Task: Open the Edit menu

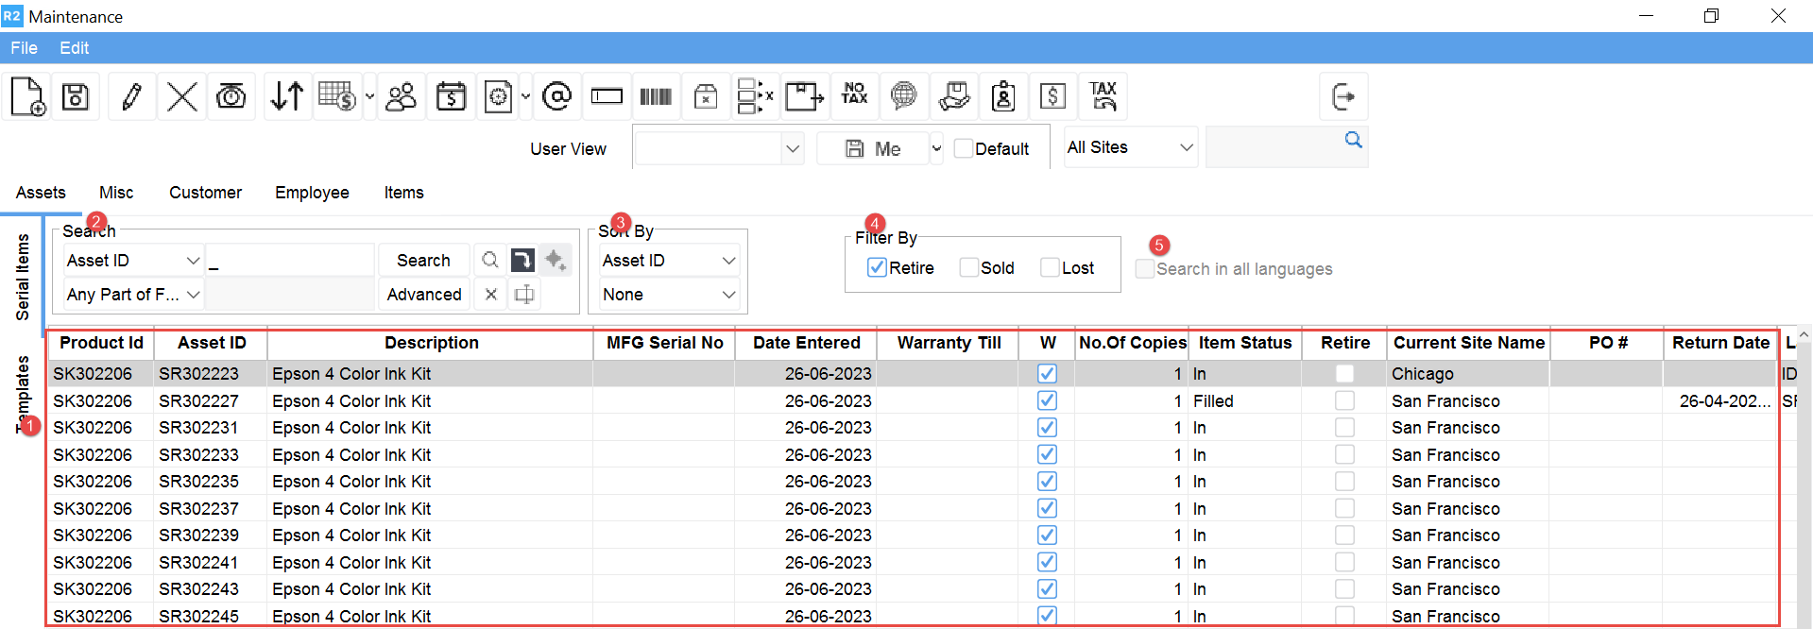Action: 74,48
